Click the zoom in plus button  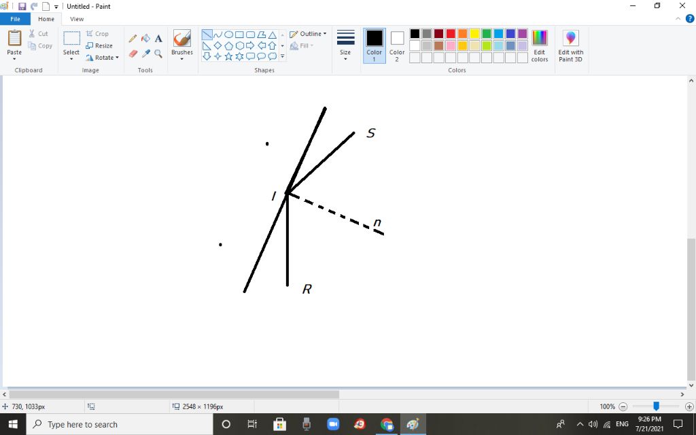tap(689, 406)
